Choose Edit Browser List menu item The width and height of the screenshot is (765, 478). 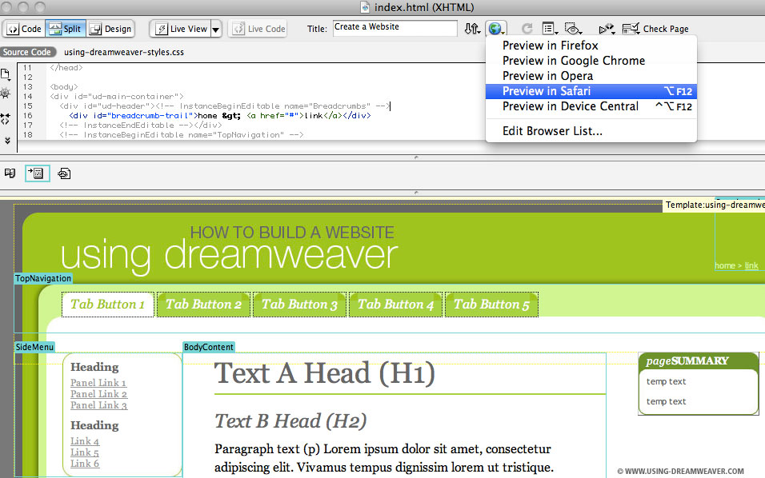(552, 131)
